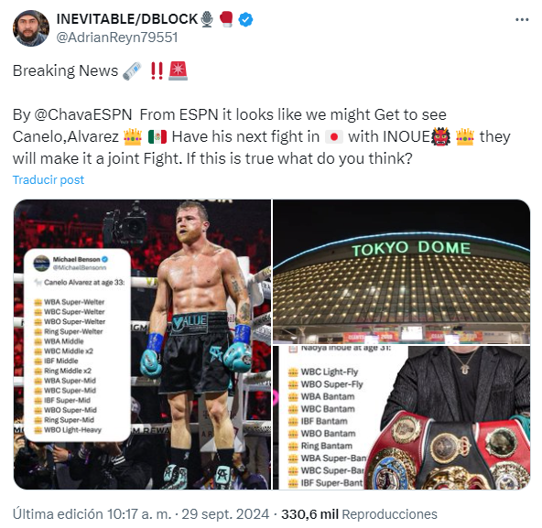Open the Tokyo Dome image
The image size is (542, 528).
pos(401,272)
